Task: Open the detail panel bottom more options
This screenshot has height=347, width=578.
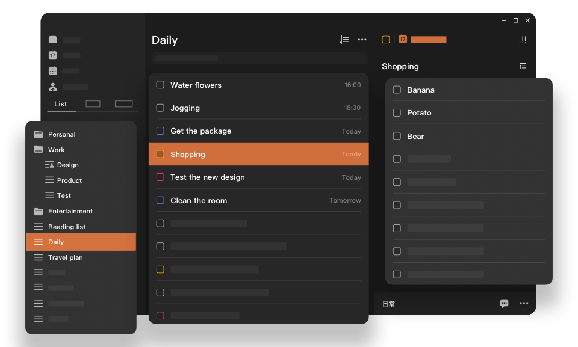Action: (524, 304)
